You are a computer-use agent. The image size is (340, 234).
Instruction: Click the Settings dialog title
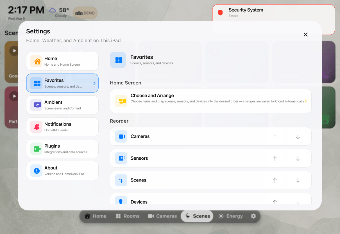point(38,31)
